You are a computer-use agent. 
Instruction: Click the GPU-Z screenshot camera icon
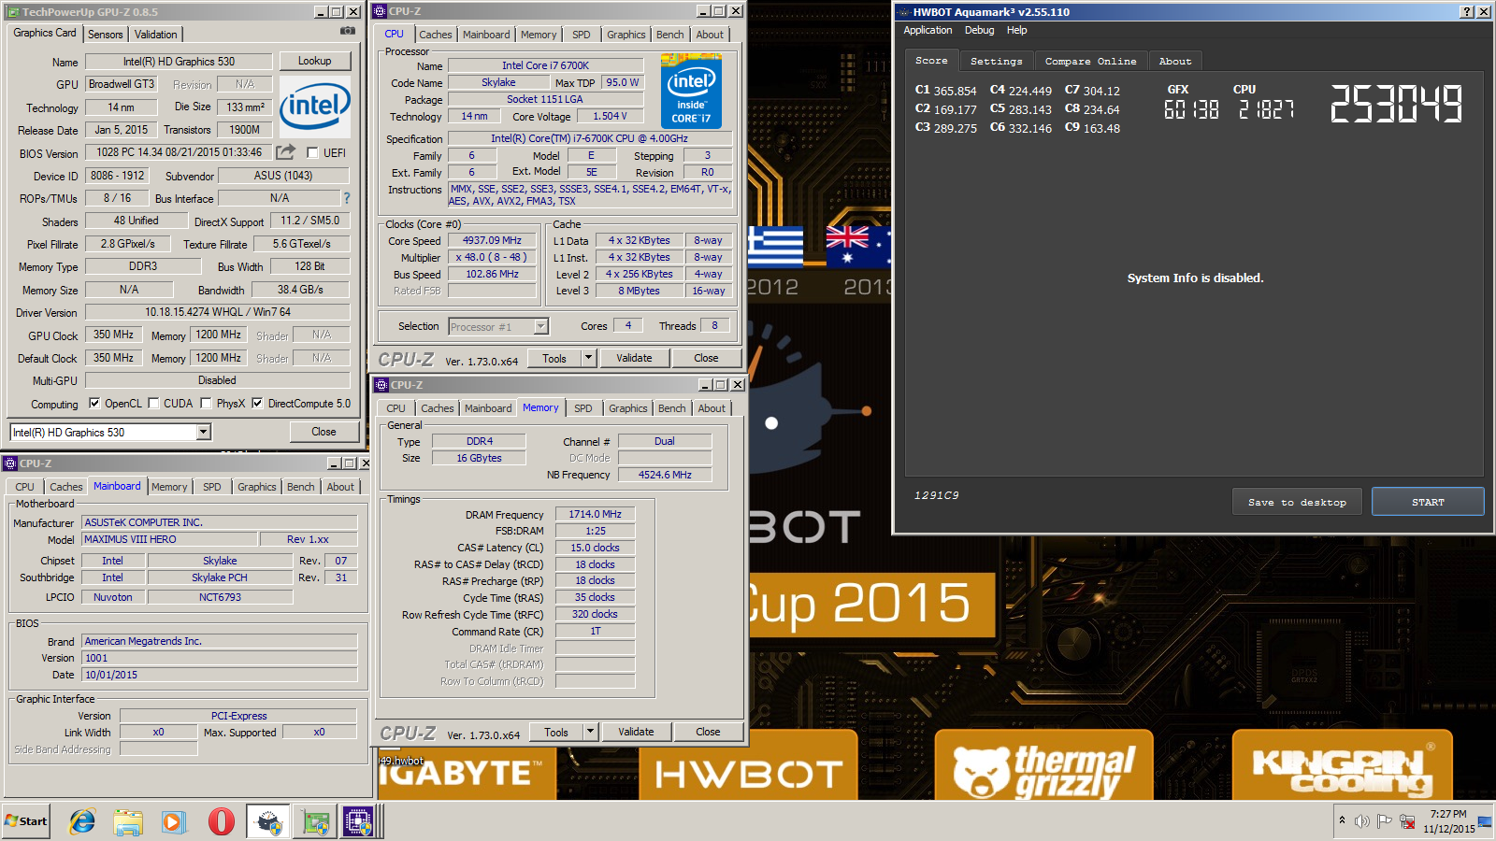click(348, 31)
